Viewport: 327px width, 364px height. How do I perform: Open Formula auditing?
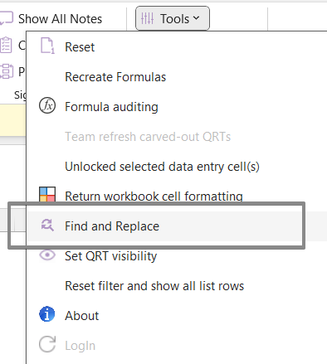[111, 107]
